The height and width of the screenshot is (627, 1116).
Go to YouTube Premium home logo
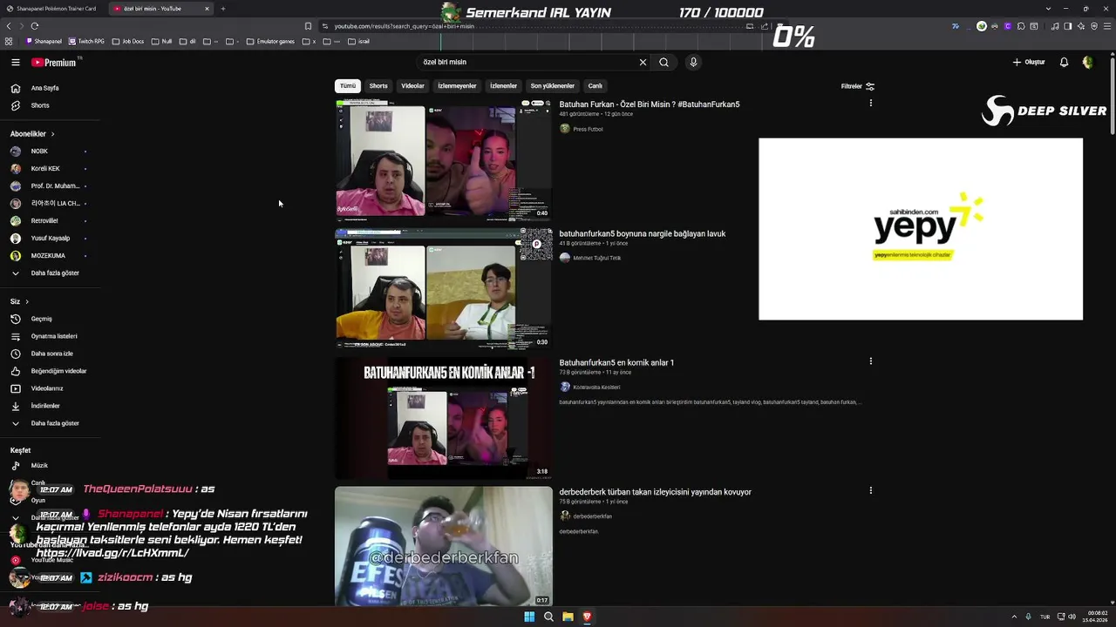pos(54,63)
